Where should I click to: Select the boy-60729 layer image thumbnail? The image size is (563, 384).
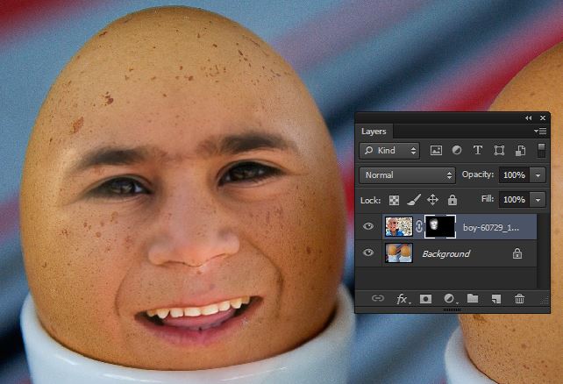click(x=399, y=227)
